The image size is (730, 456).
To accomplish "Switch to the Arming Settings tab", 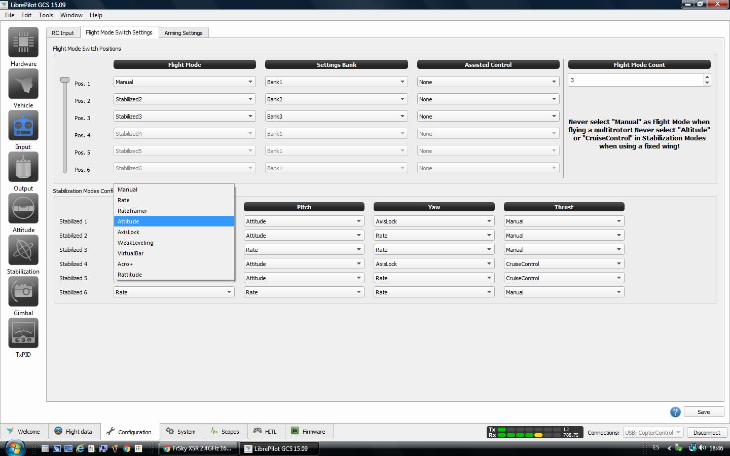I will click(x=183, y=33).
